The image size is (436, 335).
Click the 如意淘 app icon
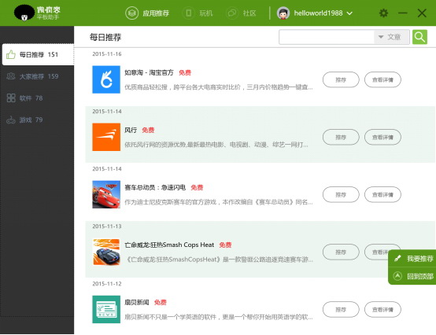point(106,79)
